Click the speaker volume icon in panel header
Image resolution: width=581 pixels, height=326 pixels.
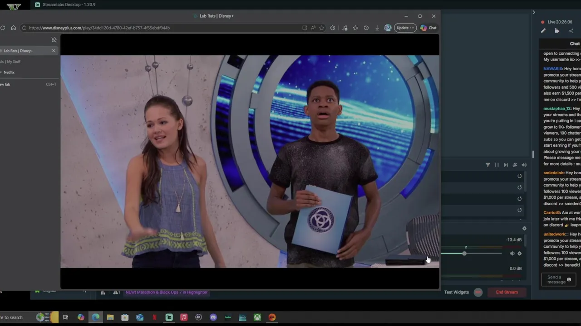click(524, 165)
